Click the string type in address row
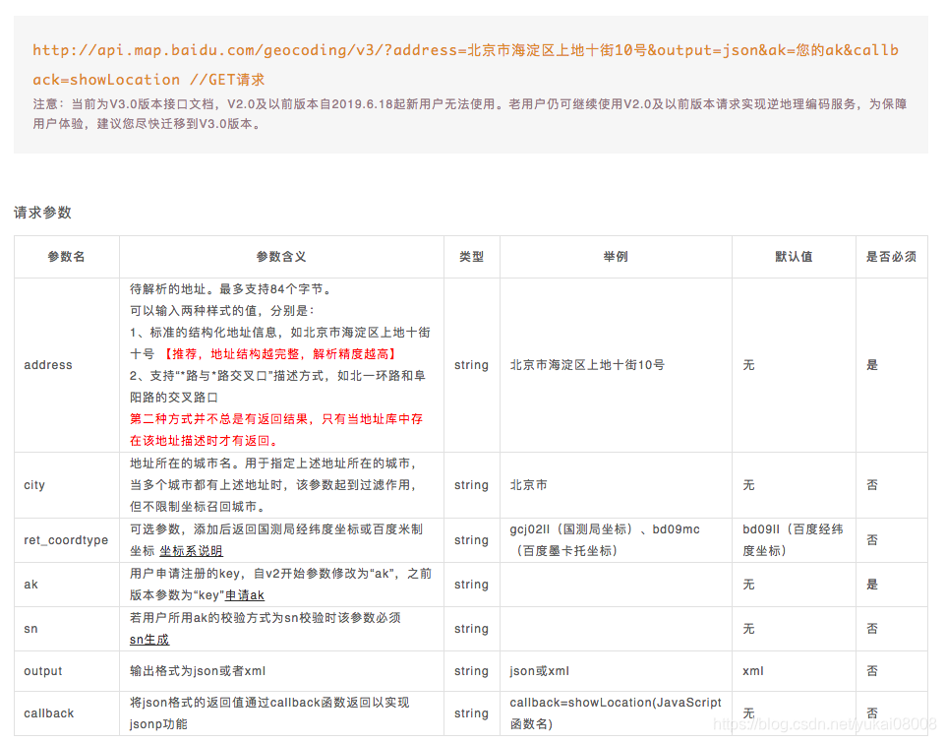The width and height of the screenshot is (946, 742). pos(471,365)
